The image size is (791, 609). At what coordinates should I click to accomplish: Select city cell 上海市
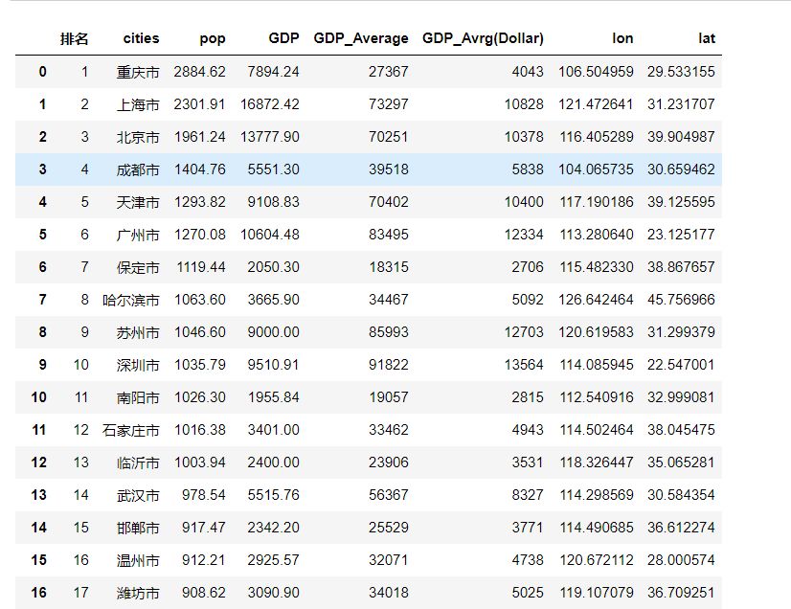pyautogui.click(x=138, y=104)
